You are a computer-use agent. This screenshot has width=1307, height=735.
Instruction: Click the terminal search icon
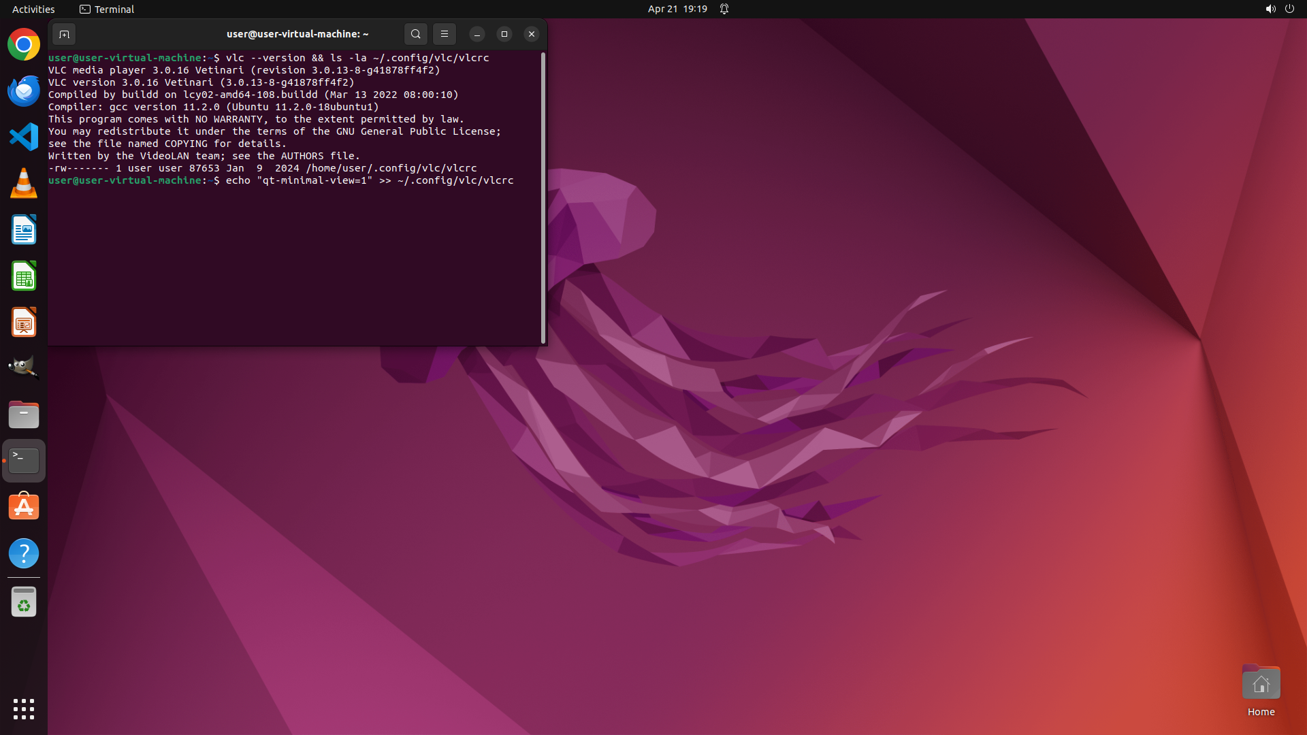(415, 34)
